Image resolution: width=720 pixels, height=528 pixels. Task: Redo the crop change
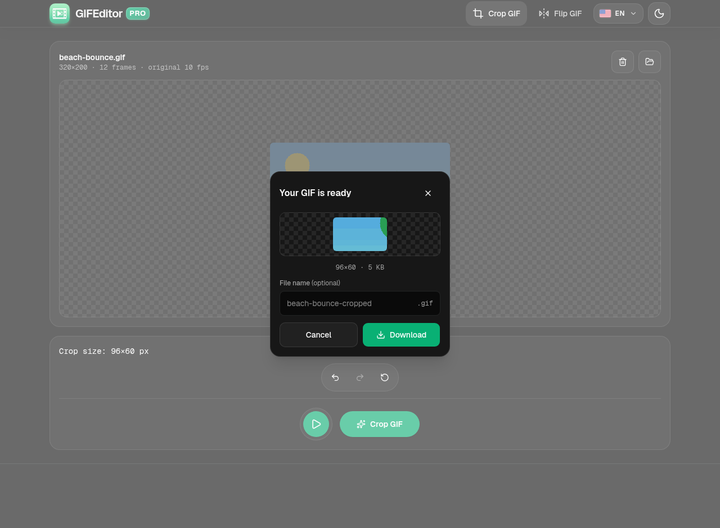360,377
